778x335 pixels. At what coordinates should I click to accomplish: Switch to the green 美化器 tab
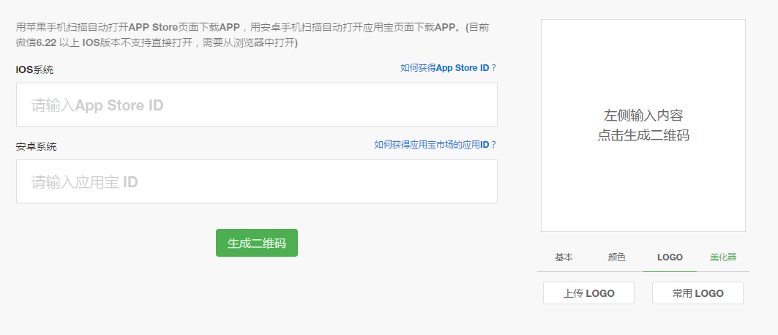(x=722, y=257)
